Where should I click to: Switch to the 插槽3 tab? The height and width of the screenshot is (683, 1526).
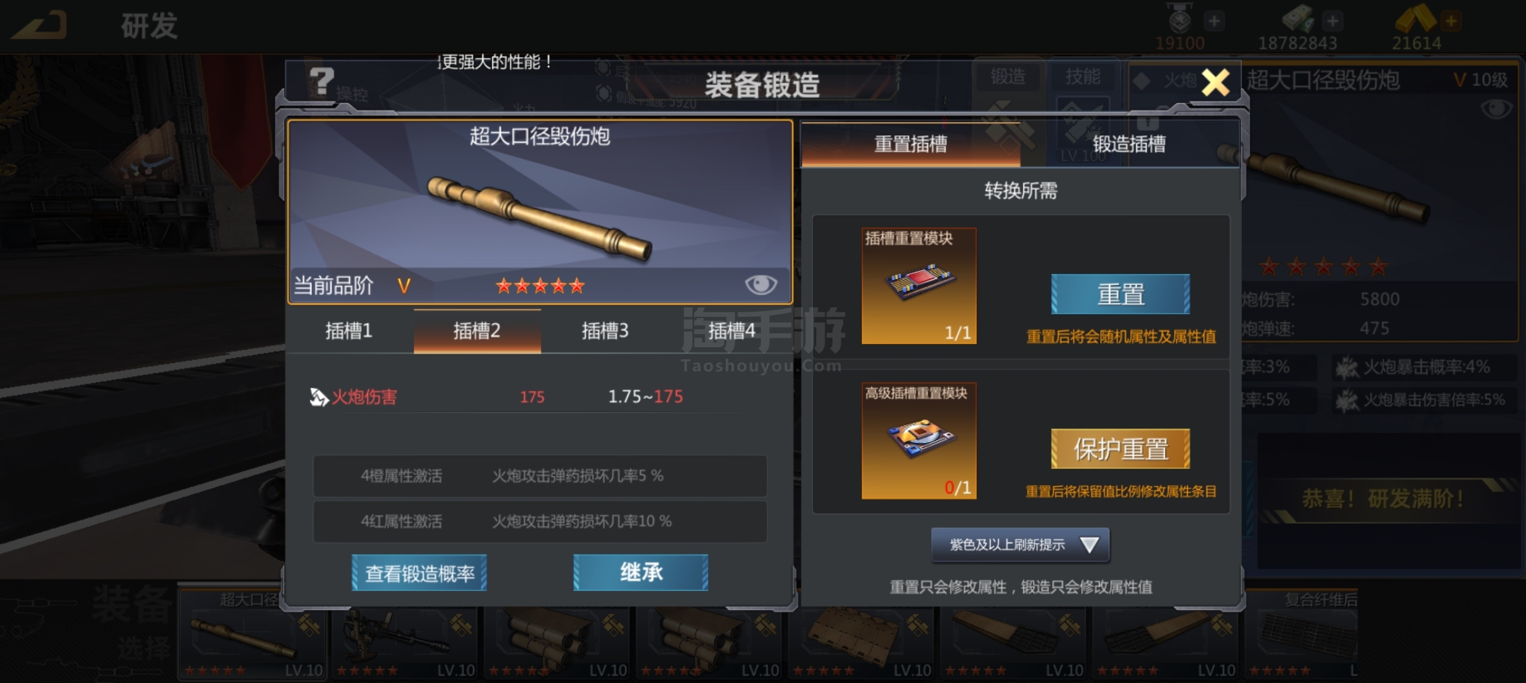[605, 331]
